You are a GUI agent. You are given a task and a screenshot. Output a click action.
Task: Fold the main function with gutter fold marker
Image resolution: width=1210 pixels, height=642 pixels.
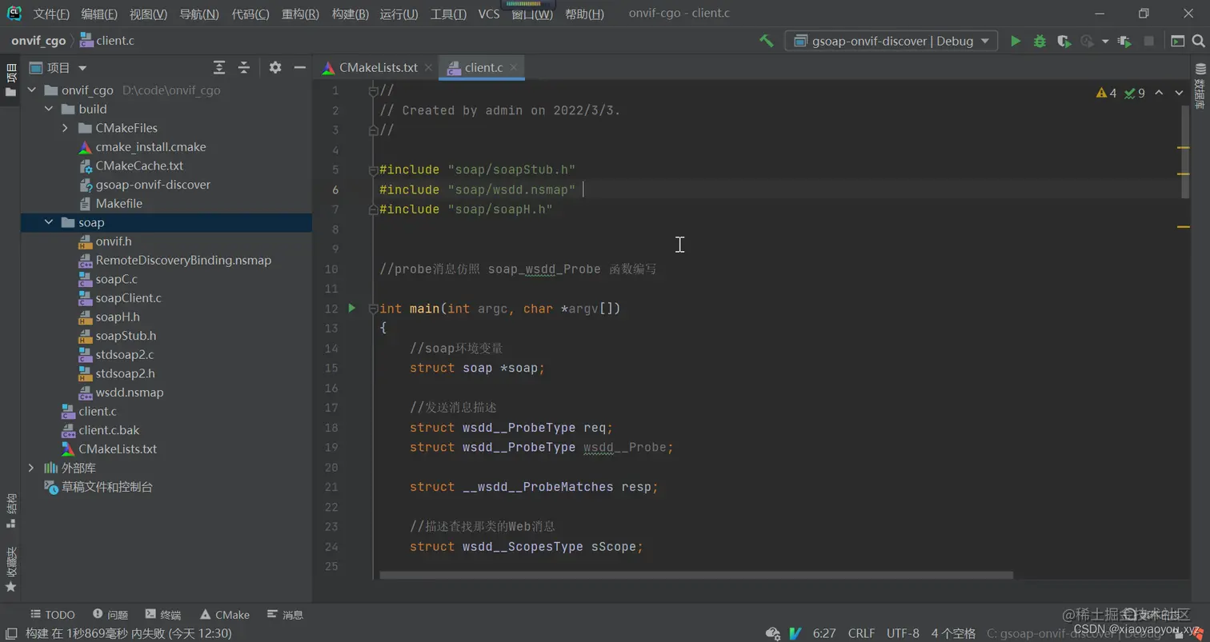373,309
